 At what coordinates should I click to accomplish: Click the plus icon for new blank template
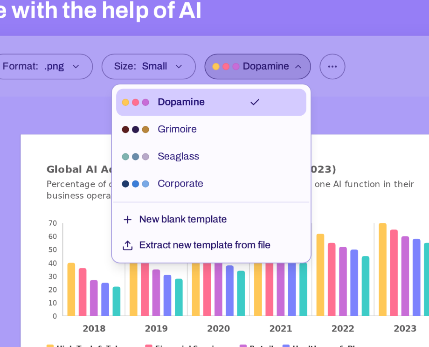(x=127, y=220)
